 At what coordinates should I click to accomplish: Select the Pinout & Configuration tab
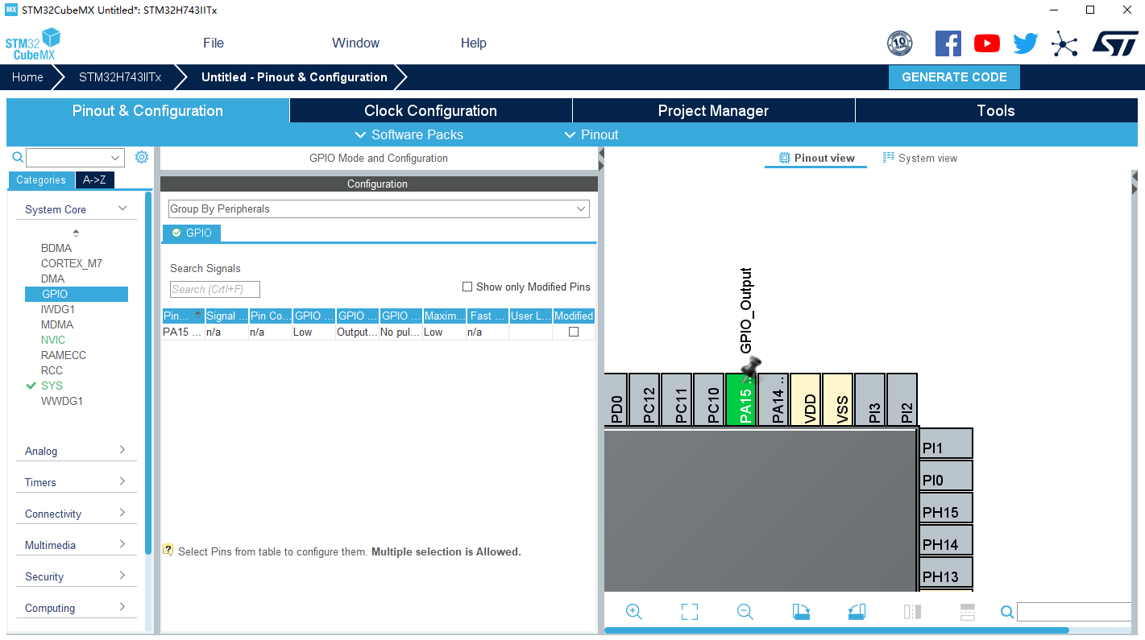click(x=147, y=111)
